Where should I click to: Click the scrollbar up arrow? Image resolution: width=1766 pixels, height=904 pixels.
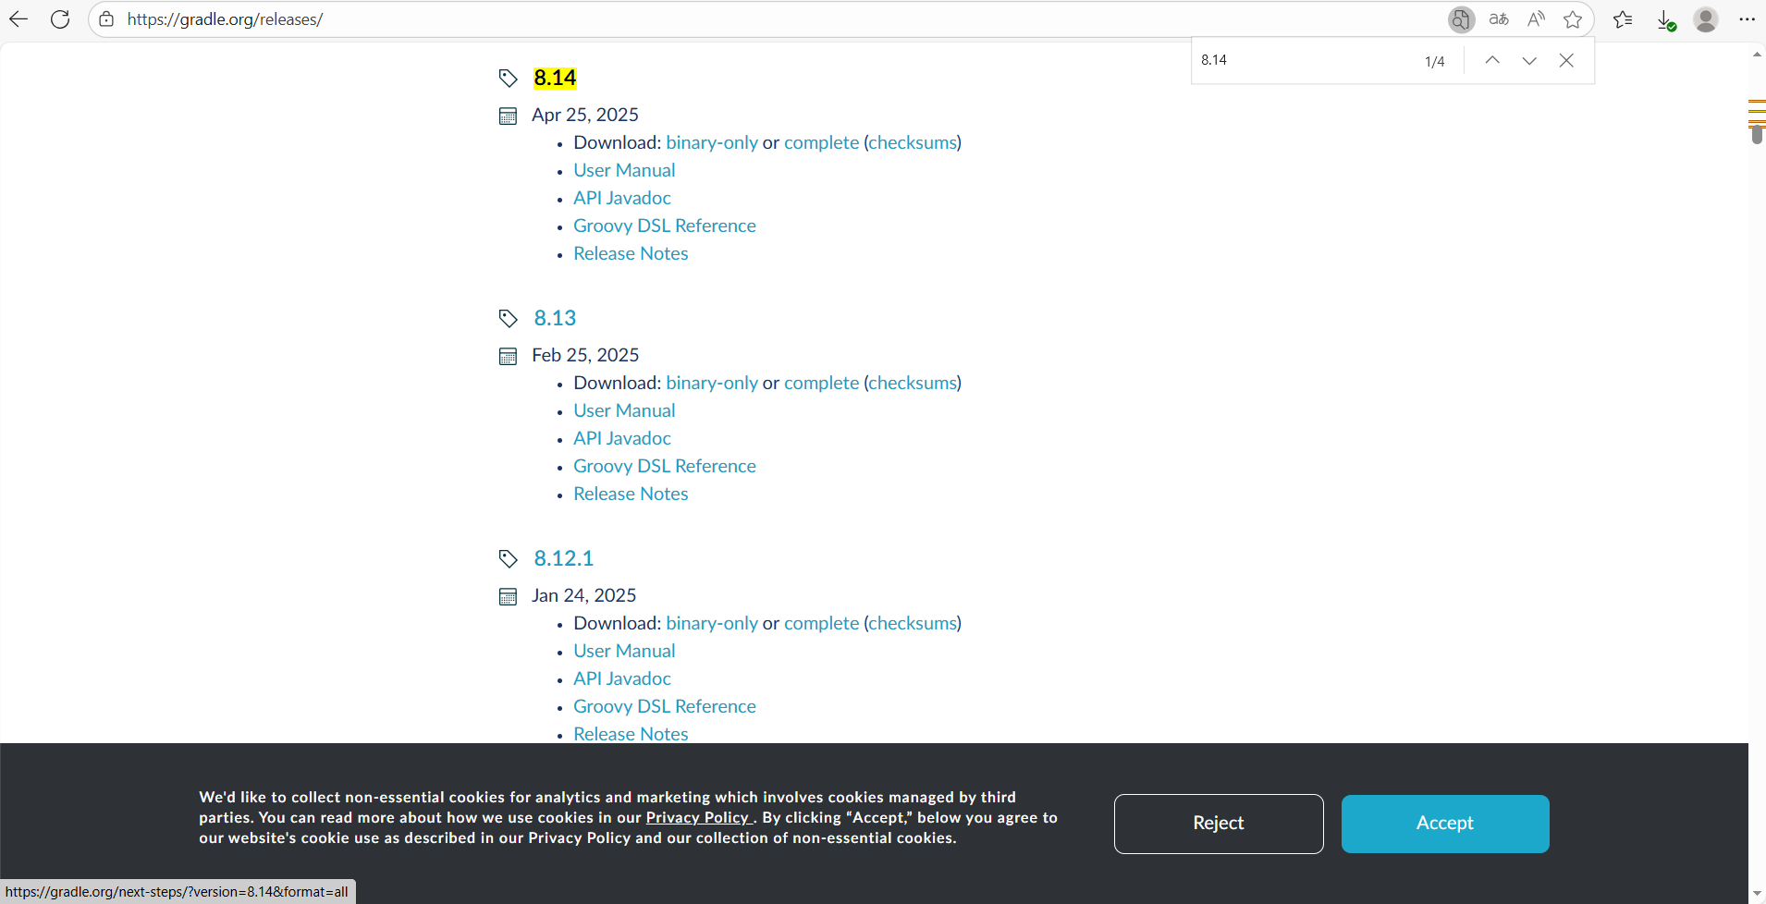[x=1757, y=55]
